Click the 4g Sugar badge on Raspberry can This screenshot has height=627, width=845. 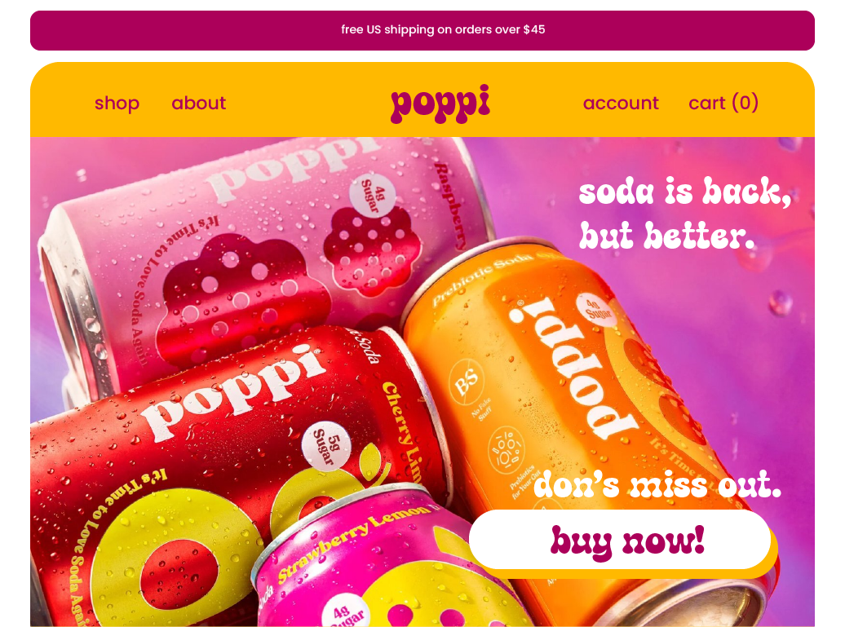(373, 195)
